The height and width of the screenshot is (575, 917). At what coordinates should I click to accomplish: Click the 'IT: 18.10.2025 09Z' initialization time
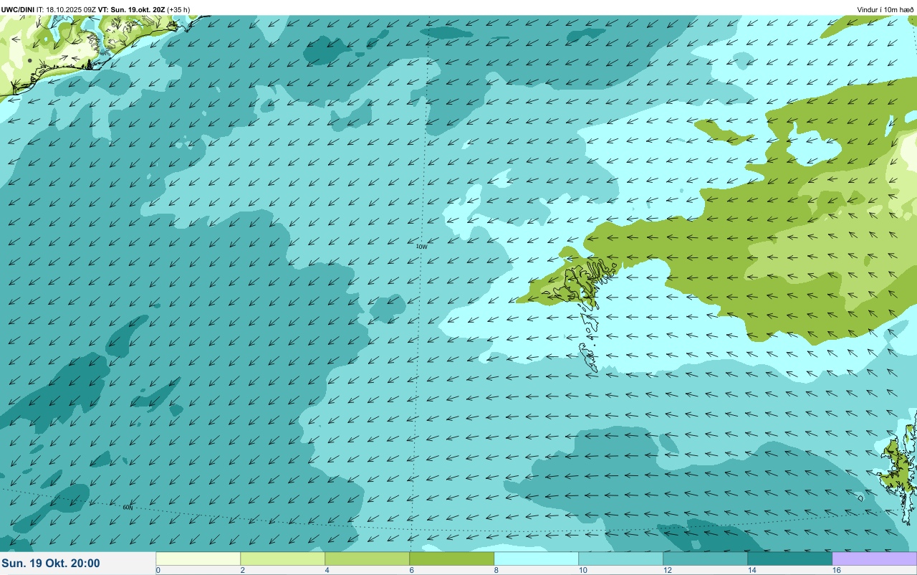(x=67, y=9)
